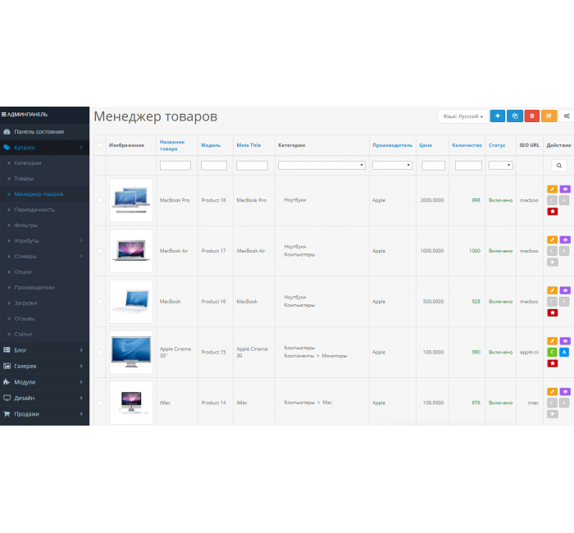This screenshot has height=533, width=574.
Task: Click the Продажи shopping cart icon
Action: coord(7,414)
